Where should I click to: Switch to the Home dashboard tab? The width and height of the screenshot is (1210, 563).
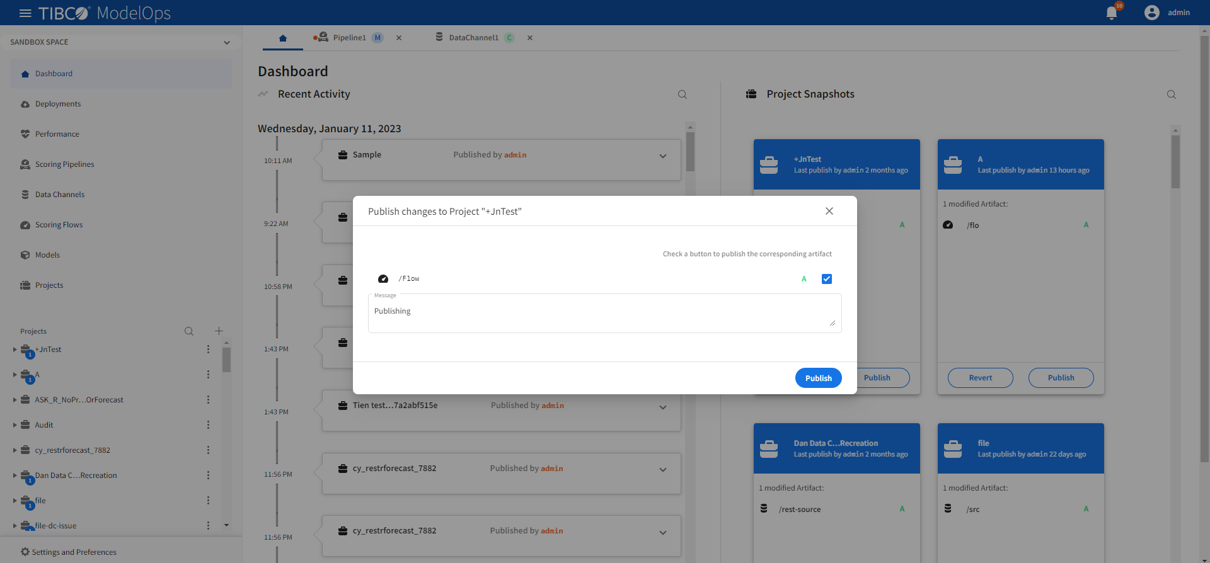pyautogui.click(x=283, y=38)
